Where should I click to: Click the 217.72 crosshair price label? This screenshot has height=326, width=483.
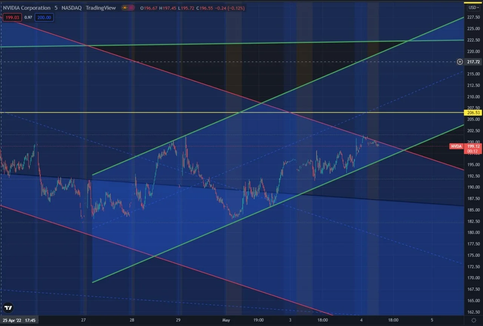pyautogui.click(x=473, y=61)
